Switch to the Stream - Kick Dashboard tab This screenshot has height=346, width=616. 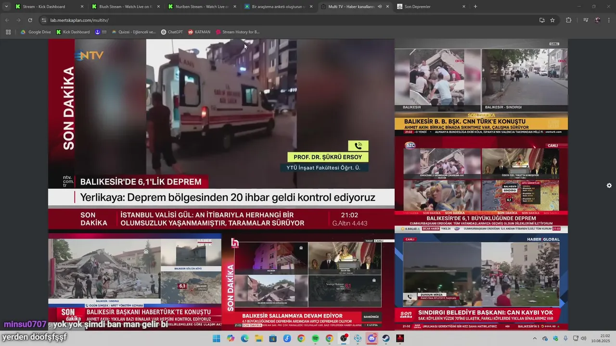tap(49, 7)
